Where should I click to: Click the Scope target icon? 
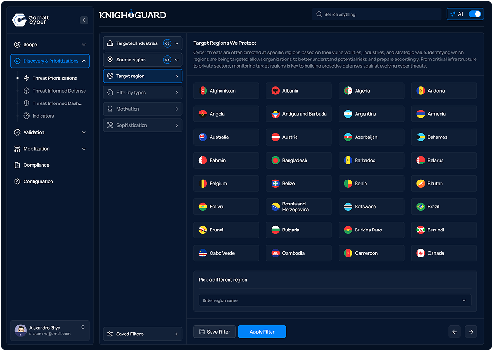coord(17,45)
